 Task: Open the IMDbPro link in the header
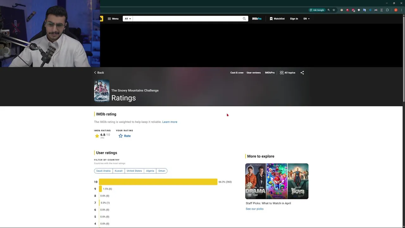pyautogui.click(x=257, y=19)
